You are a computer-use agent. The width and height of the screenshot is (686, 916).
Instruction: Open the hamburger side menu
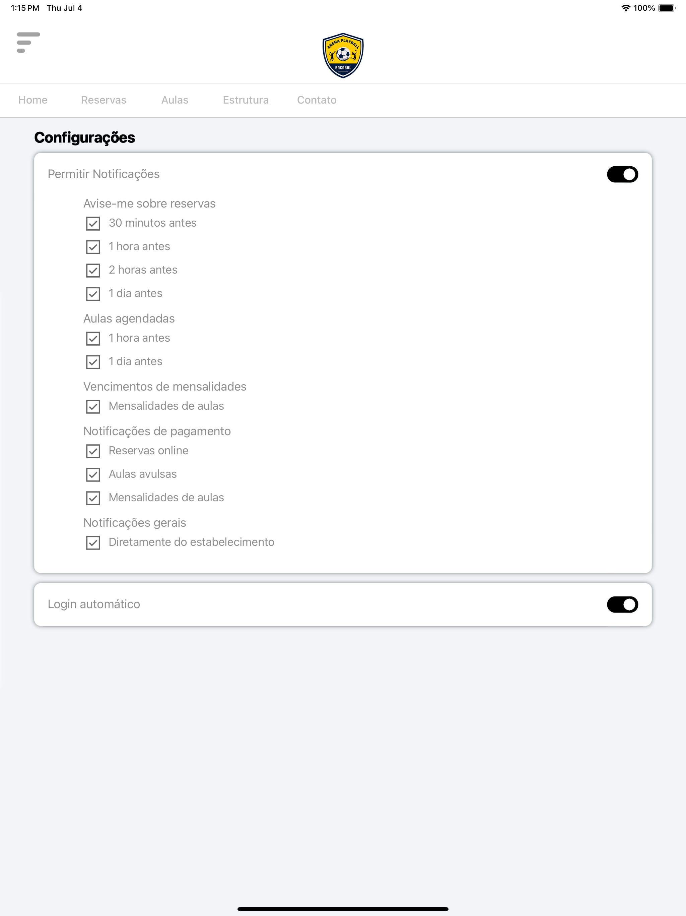click(28, 42)
